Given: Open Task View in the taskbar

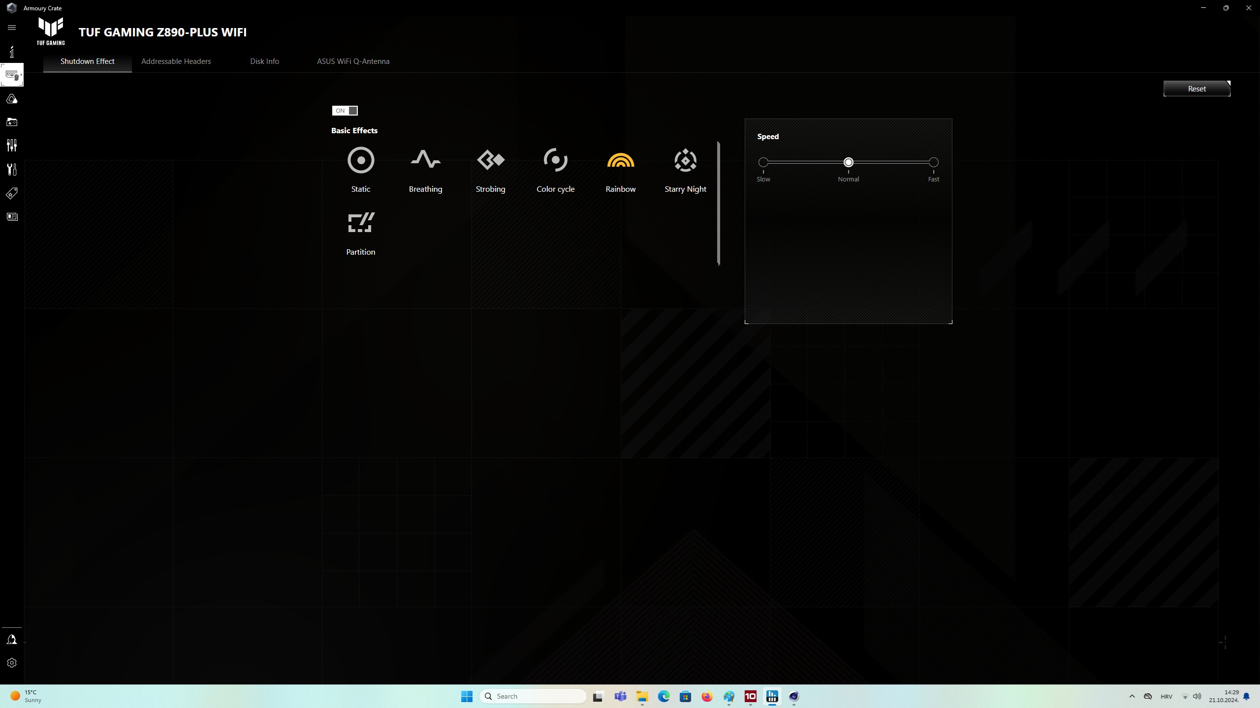Looking at the screenshot, I should [598, 696].
